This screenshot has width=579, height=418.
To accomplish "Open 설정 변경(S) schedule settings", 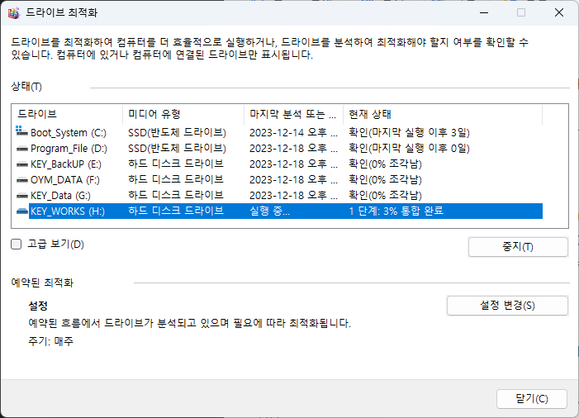I will (x=507, y=306).
